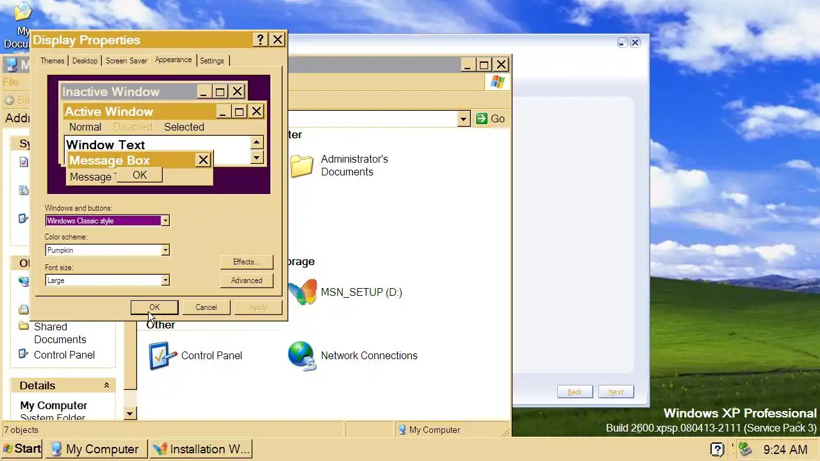This screenshot has width=820, height=461.
Task: Click the preview Window Text scroll up arrow
Action: [257, 143]
